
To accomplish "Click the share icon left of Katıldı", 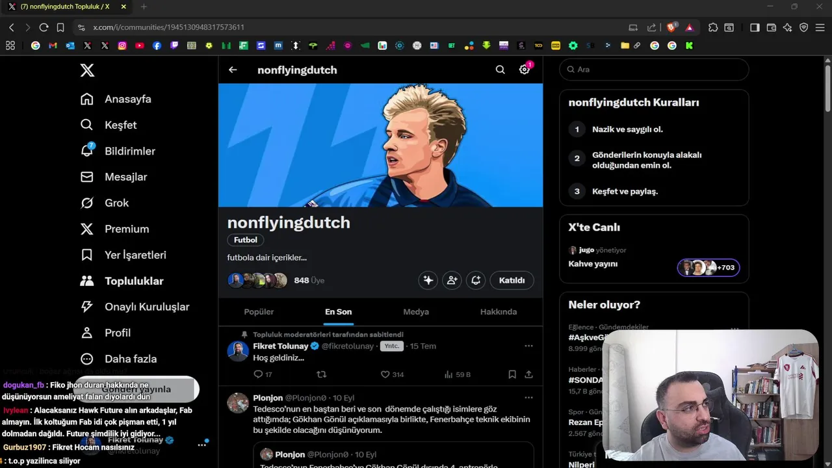I will (x=476, y=280).
